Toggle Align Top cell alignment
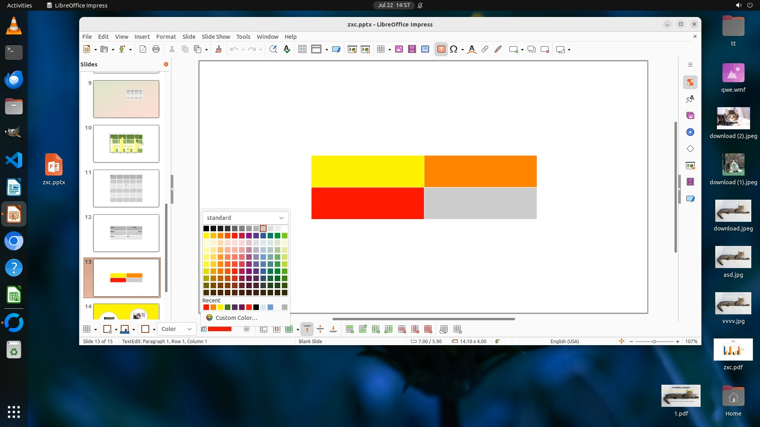 307,329
